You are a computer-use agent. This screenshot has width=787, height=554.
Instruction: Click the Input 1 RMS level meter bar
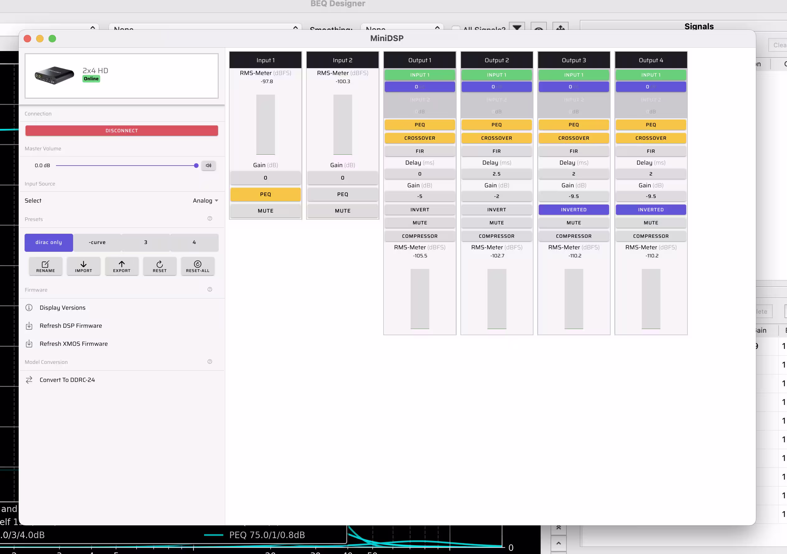point(266,125)
